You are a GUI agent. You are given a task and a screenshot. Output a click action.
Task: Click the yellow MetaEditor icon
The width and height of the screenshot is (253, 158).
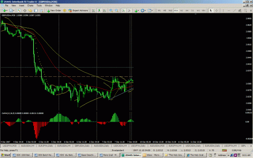tap(64, 11)
